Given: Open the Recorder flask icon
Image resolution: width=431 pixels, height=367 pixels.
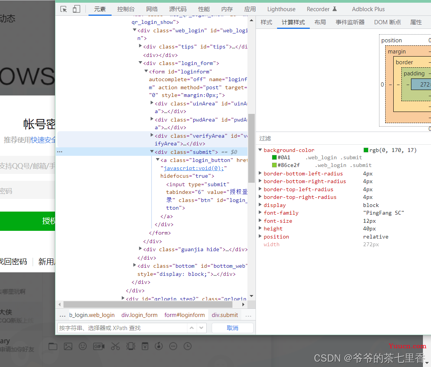Looking at the screenshot, I should point(334,9).
